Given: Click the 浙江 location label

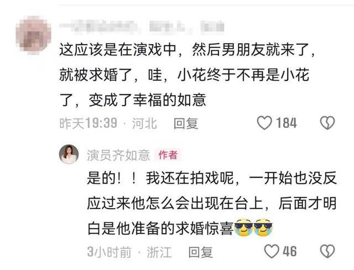Looking at the screenshot, I should (159, 252).
